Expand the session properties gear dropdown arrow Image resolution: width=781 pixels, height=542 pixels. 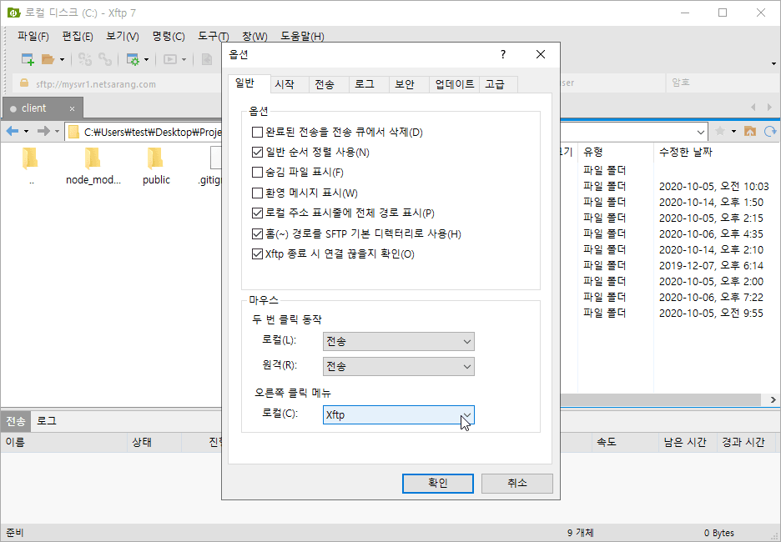pos(147,60)
